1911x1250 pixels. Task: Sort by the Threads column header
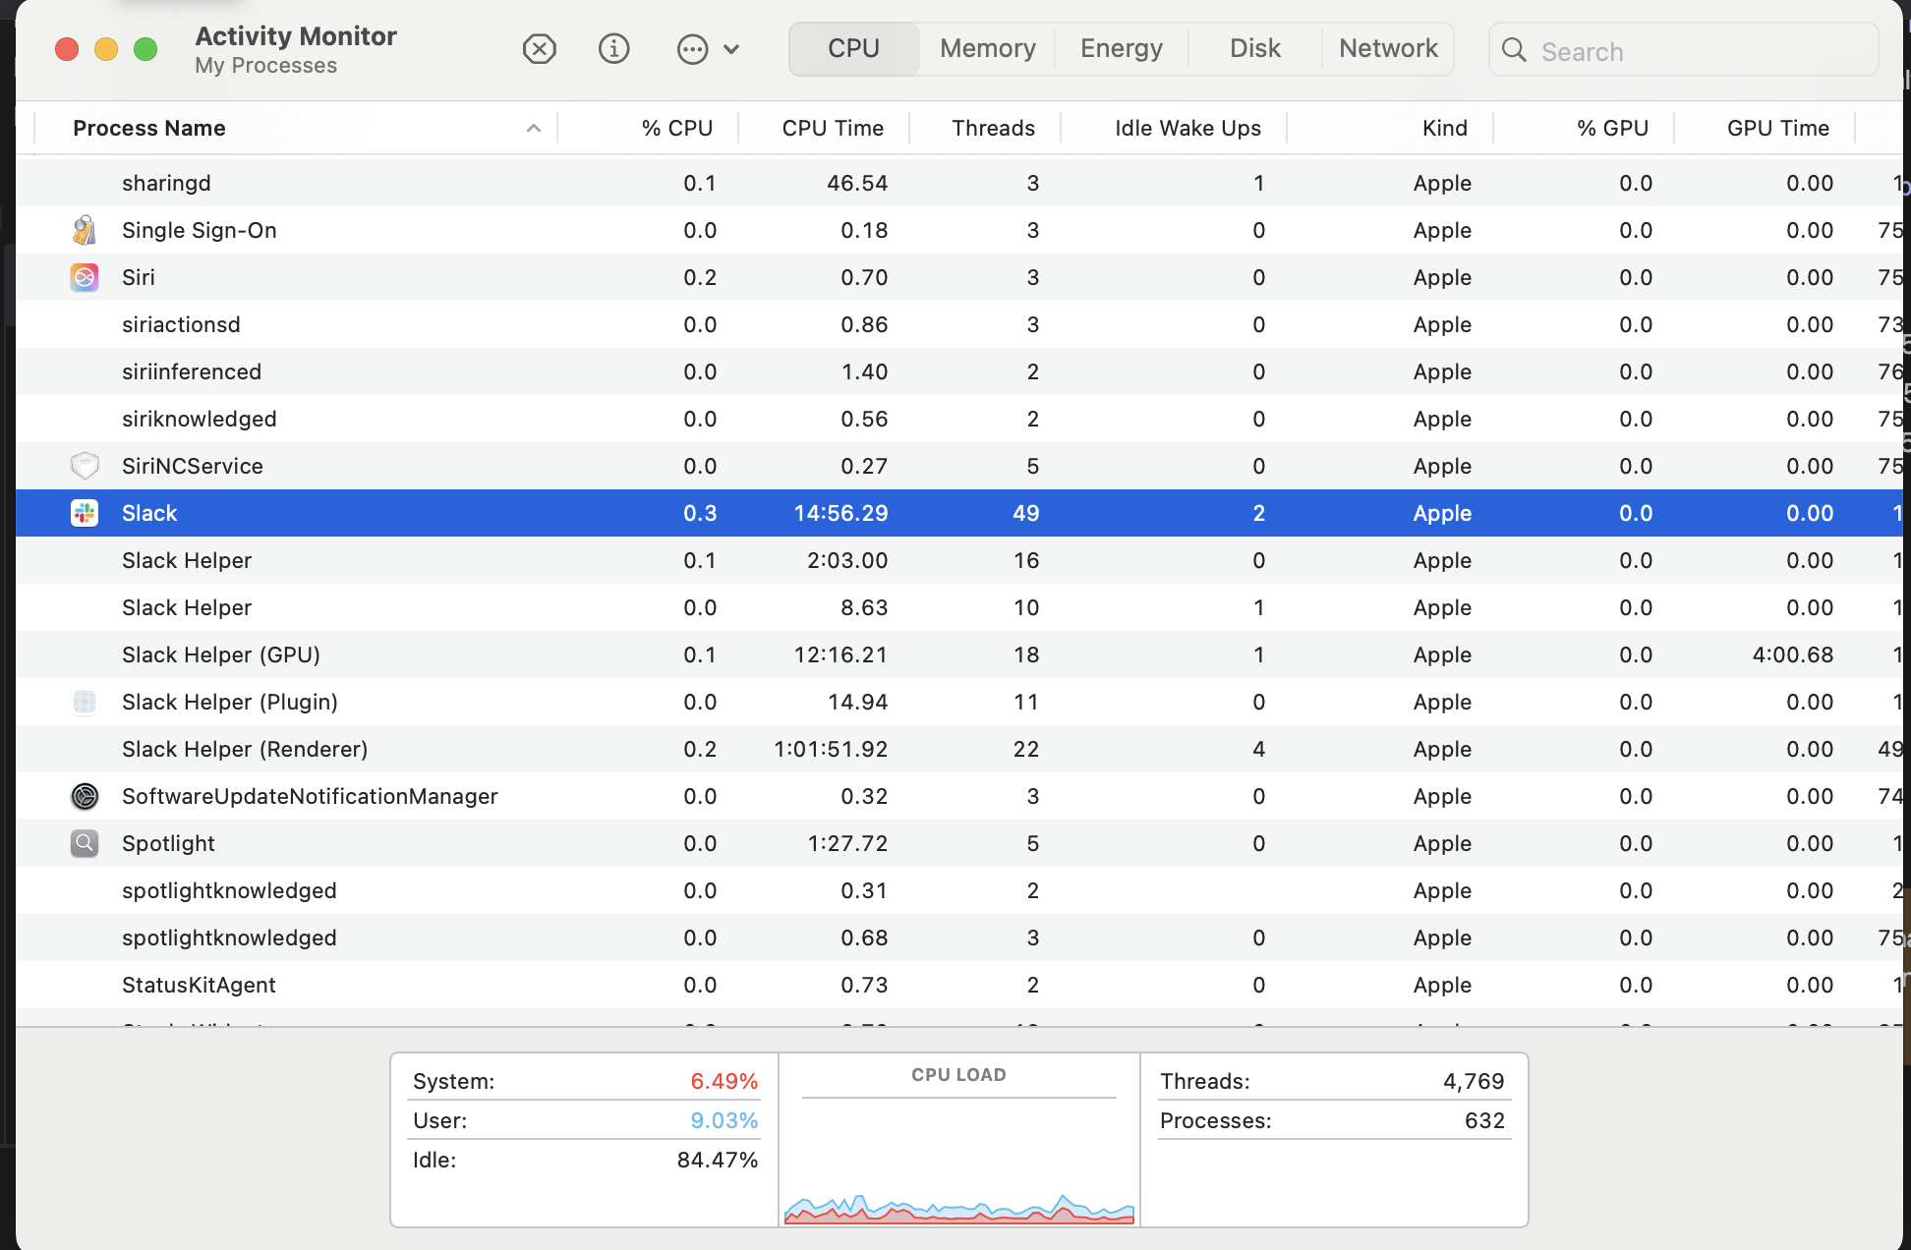[993, 128]
